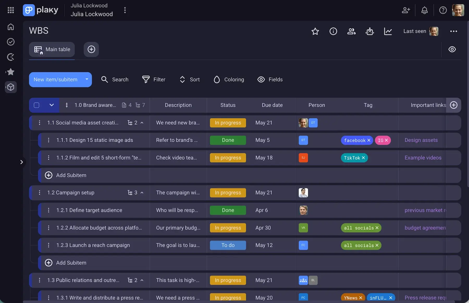This screenshot has width=469, height=303.
Task: Click Add Subitem under Campaign setup
Action: (71, 263)
